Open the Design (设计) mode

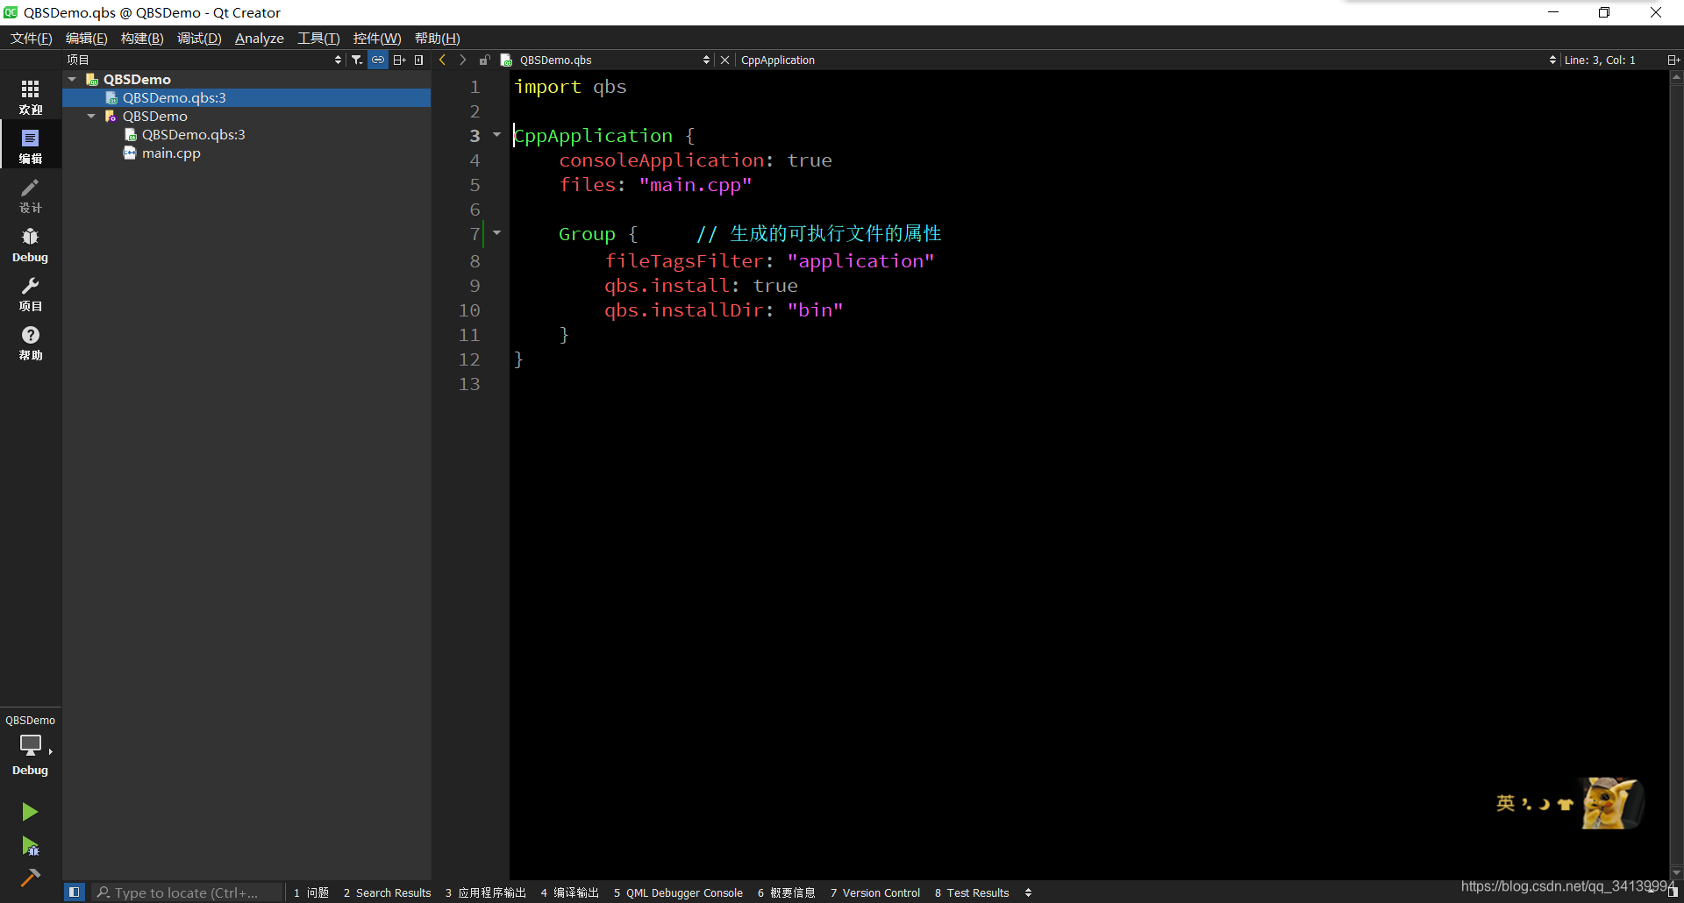click(31, 196)
